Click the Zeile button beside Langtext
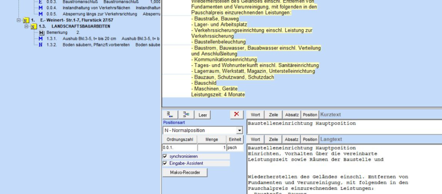Viewport: 442px width, 194px height. (273, 139)
